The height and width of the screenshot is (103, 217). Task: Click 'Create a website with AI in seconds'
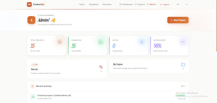coord(46,73)
